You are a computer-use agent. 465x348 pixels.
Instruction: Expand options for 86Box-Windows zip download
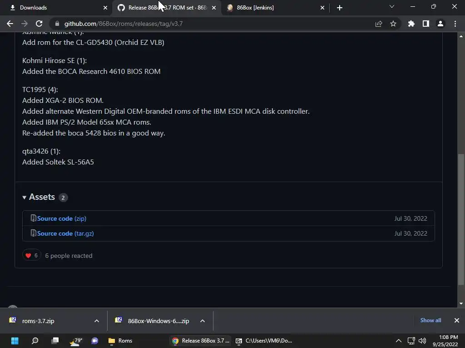[203, 321]
